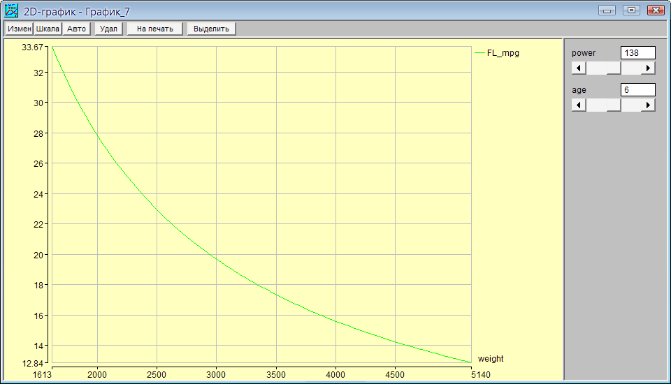Click the weight axis label
Screen dimensions: 671x384
pyautogui.click(x=491, y=359)
